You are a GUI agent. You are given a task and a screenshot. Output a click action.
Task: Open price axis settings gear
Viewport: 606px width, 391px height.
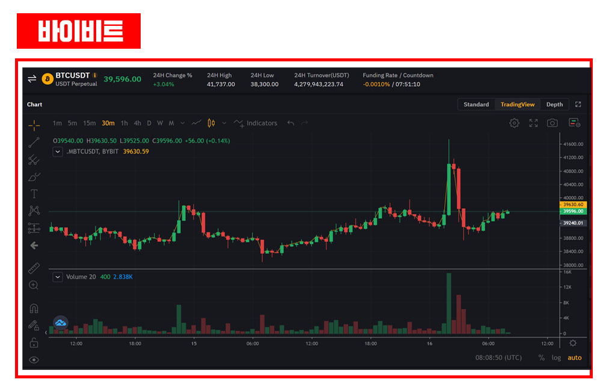[x=573, y=343]
